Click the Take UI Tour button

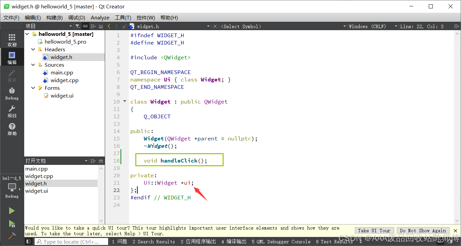click(374, 231)
